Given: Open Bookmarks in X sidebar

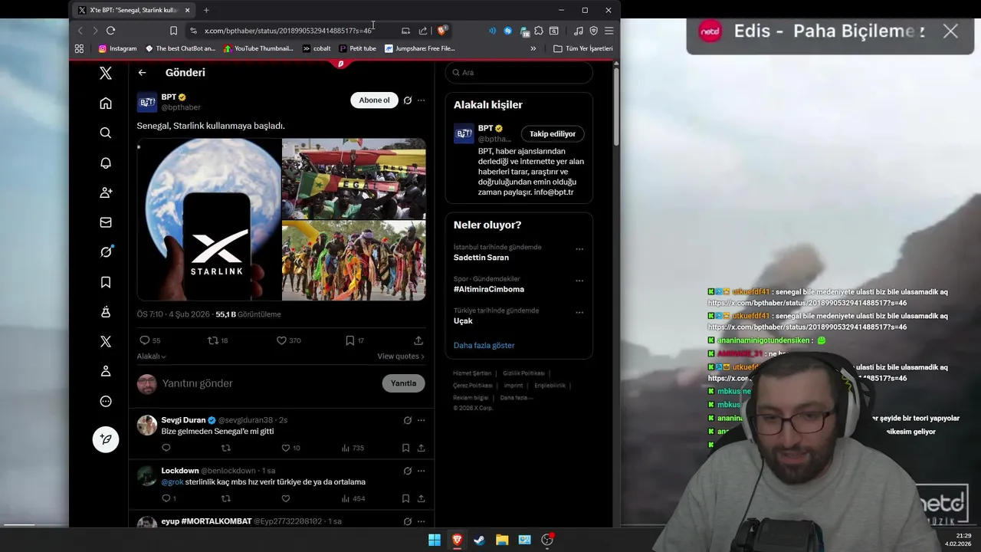Looking at the screenshot, I should (106, 282).
